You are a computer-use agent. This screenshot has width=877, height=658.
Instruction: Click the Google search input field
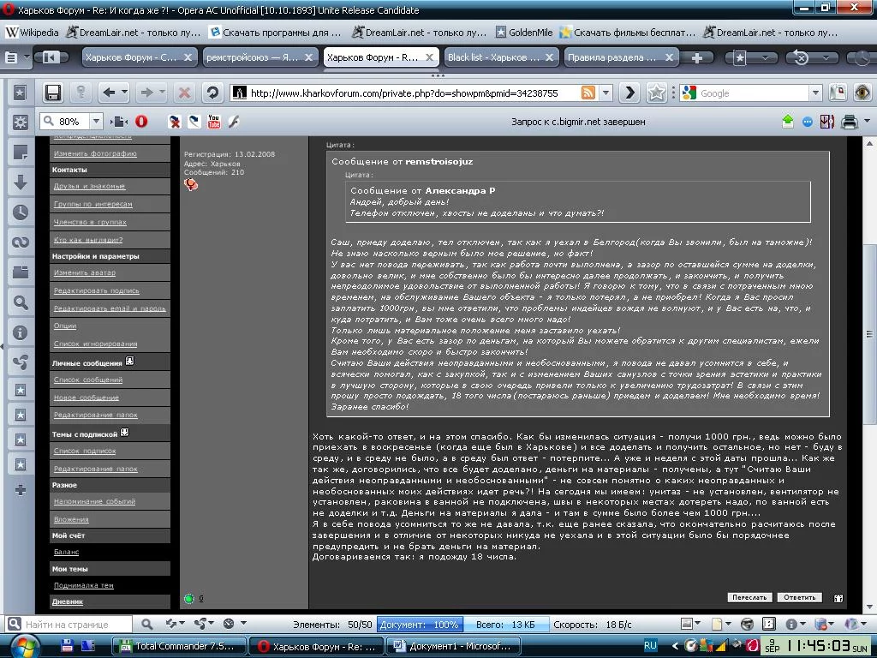coord(753,93)
